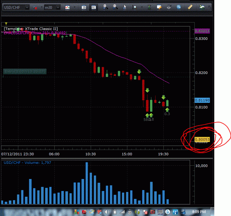Click the EMA(USD/CHF.Close,21) indicator label
This screenshot has height=216, width=231.
pos(35,33)
